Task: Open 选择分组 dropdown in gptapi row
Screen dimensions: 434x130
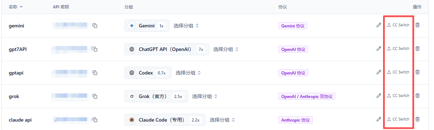Action: pos(188,73)
